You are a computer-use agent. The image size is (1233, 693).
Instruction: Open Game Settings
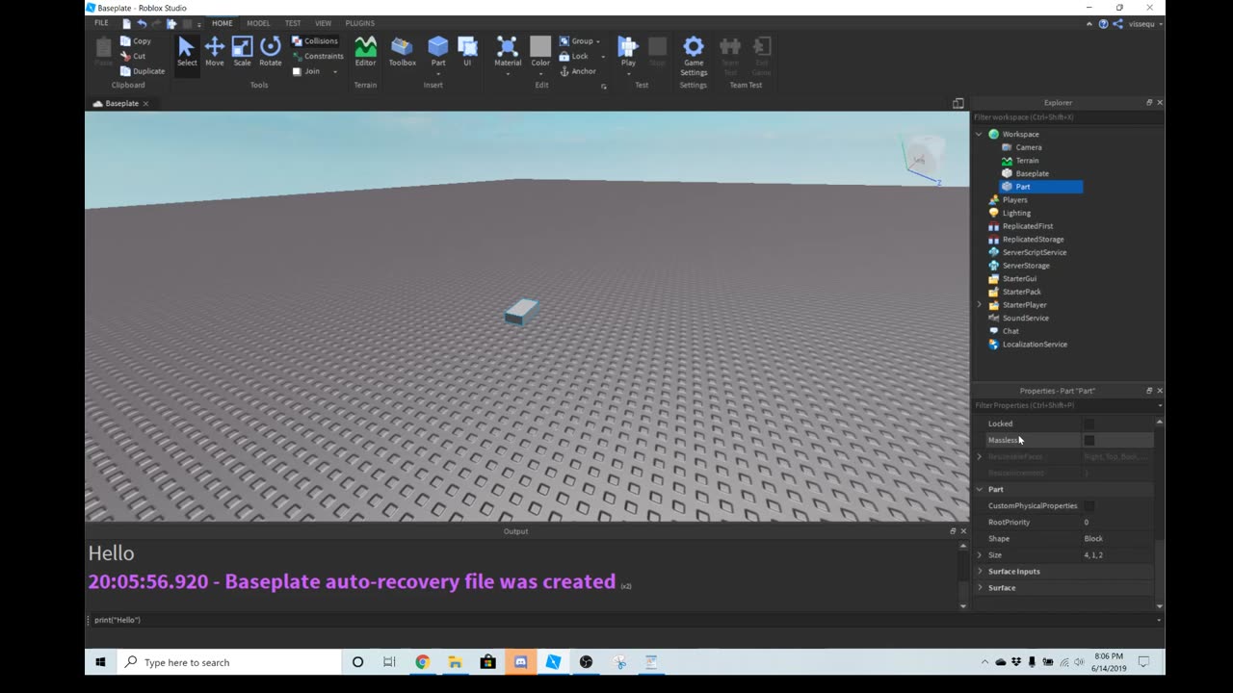pyautogui.click(x=694, y=56)
